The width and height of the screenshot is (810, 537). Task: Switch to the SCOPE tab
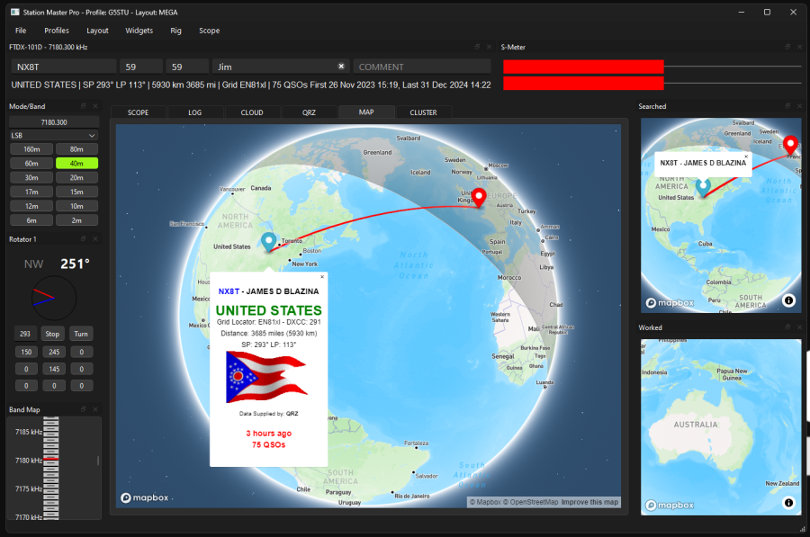pyautogui.click(x=138, y=112)
